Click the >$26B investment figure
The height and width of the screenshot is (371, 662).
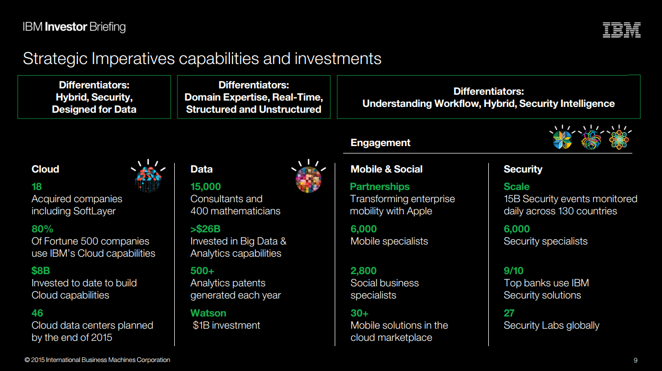[205, 229]
